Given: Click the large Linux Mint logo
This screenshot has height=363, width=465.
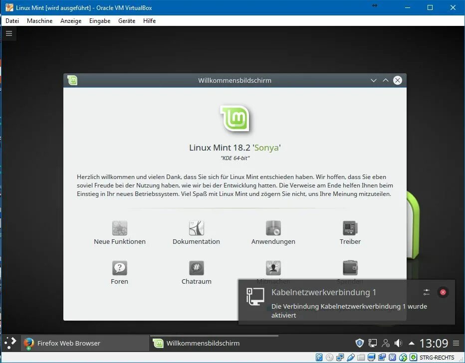Looking at the screenshot, I should [x=235, y=118].
